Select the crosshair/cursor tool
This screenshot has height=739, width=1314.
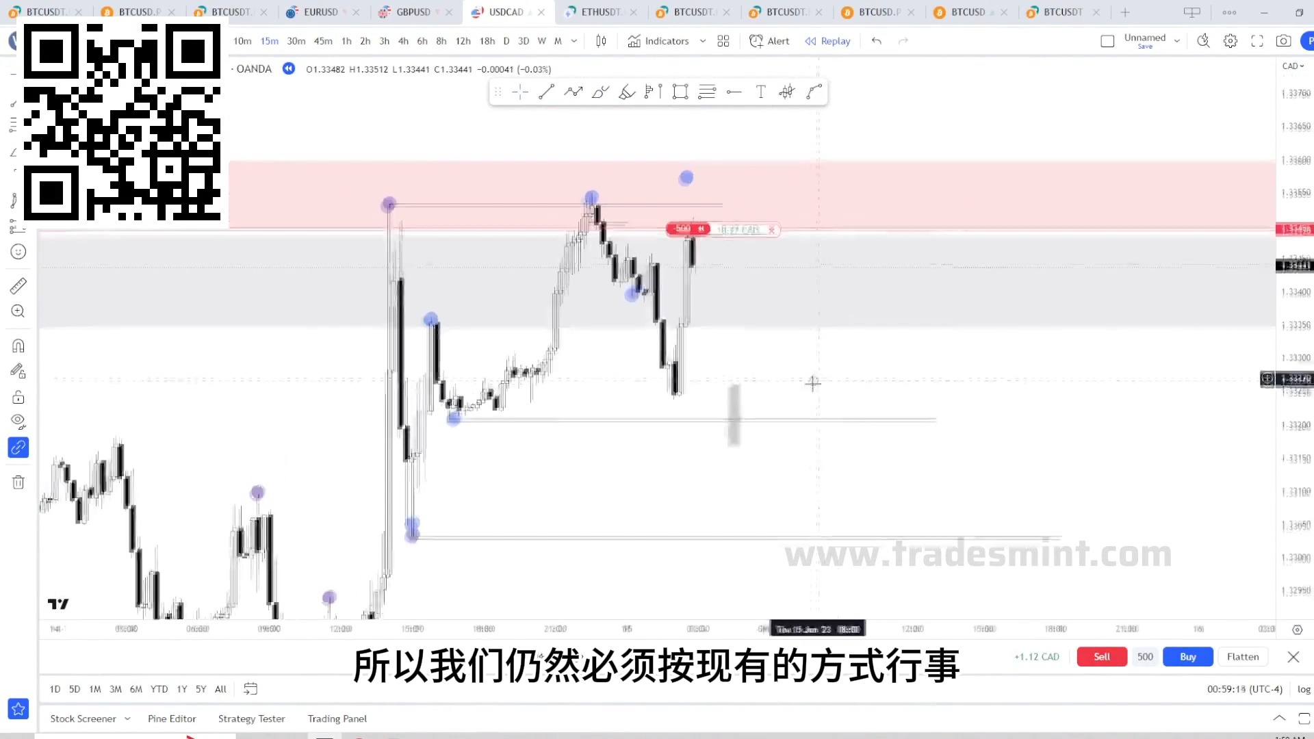(x=521, y=91)
